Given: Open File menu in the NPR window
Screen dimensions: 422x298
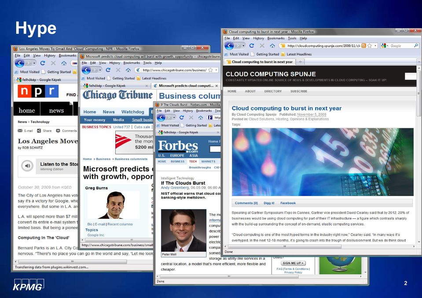Looking at the screenshot, I should (18, 56).
